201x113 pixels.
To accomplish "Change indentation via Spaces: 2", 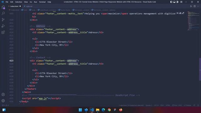I will click(x=149, y=105).
